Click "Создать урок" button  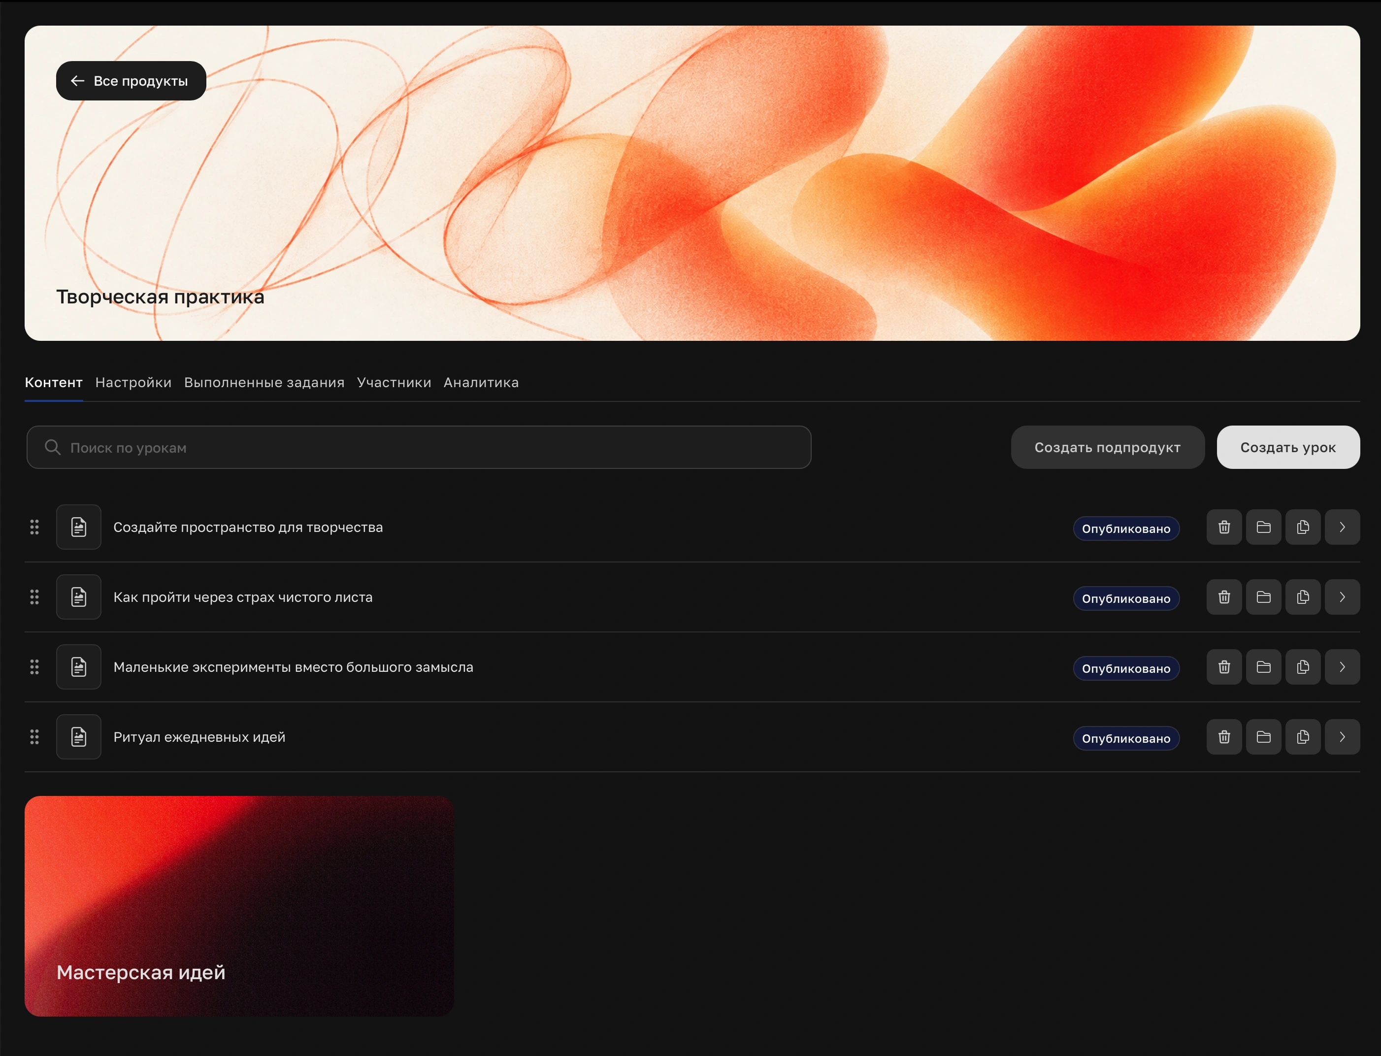[1288, 447]
